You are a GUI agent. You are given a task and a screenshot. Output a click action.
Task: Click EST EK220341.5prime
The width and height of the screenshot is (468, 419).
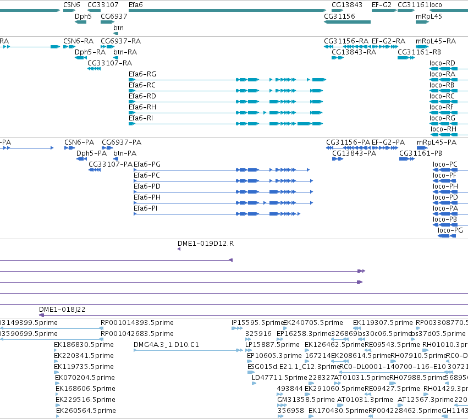[x=84, y=356]
